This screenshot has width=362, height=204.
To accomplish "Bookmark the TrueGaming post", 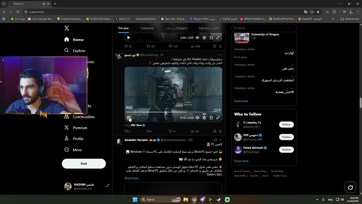I will (215, 131).
